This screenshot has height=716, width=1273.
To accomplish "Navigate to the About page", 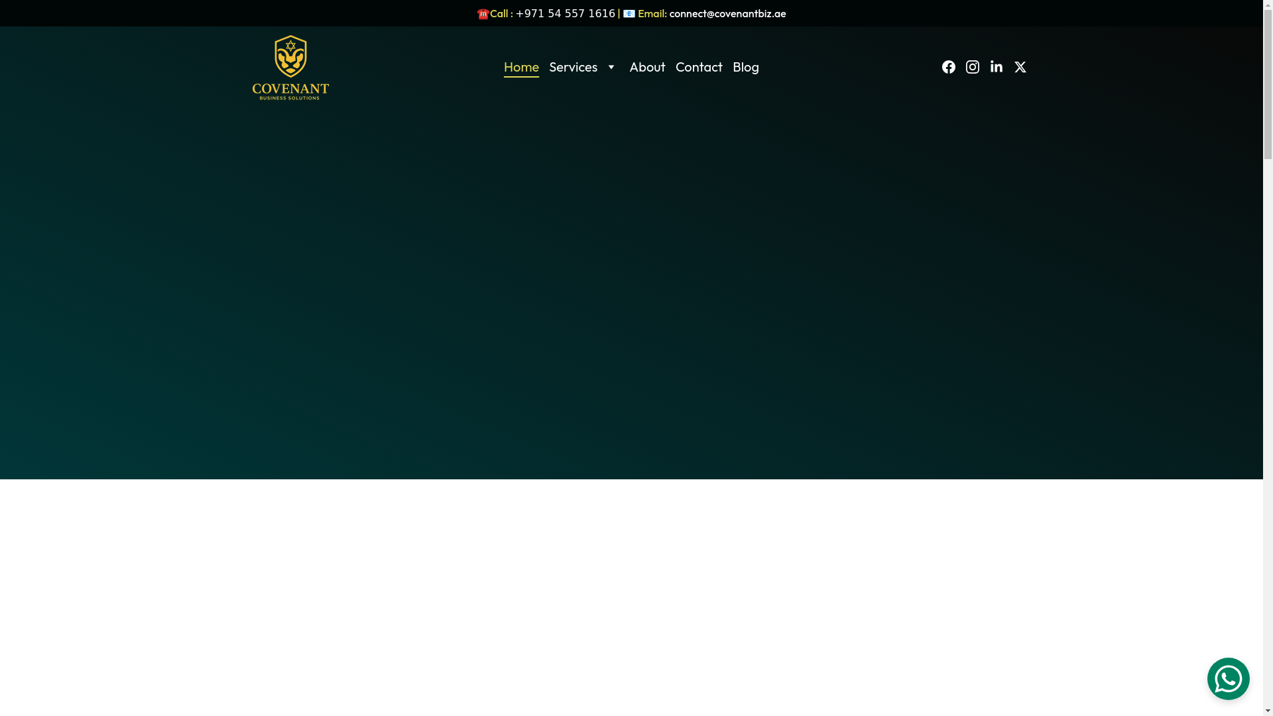I will coord(647,67).
